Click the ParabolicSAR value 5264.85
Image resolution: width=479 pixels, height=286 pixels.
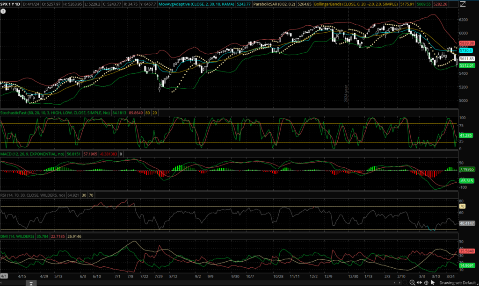coord(304,4)
